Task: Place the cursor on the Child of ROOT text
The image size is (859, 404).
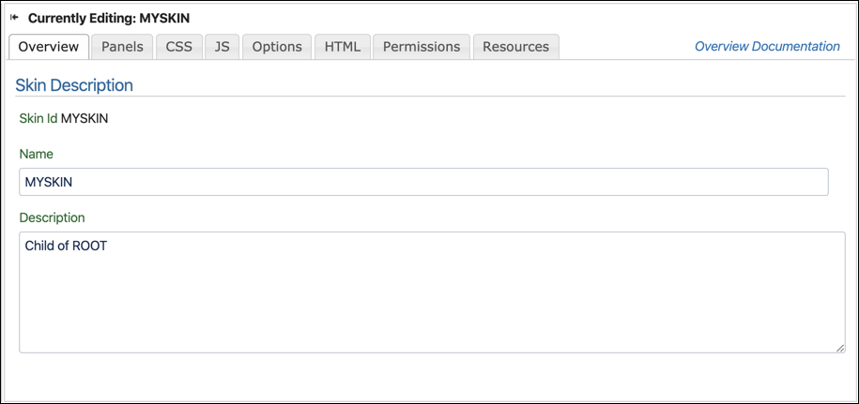Action: pos(66,246)
